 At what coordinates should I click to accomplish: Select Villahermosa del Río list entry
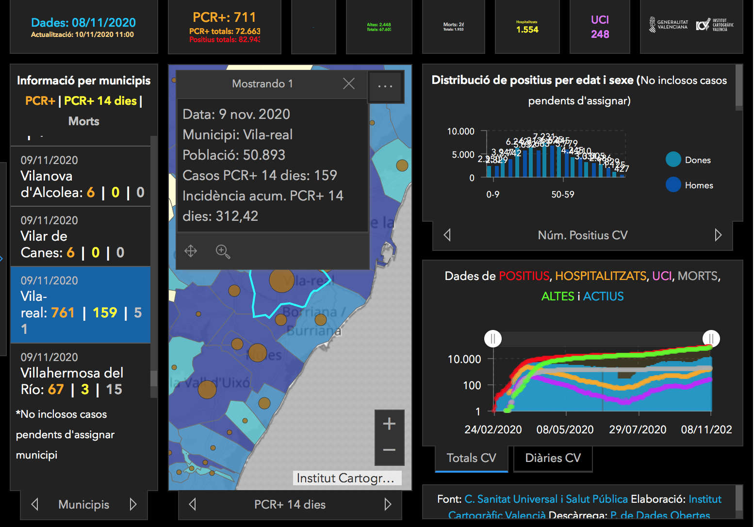point(81,374)
